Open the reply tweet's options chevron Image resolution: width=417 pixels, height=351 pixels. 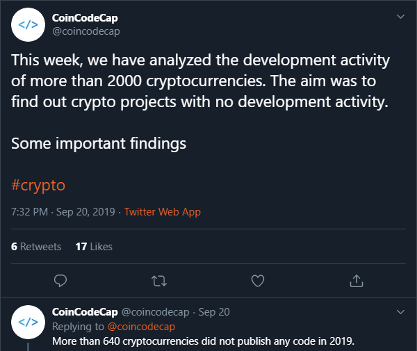[400, 312]
